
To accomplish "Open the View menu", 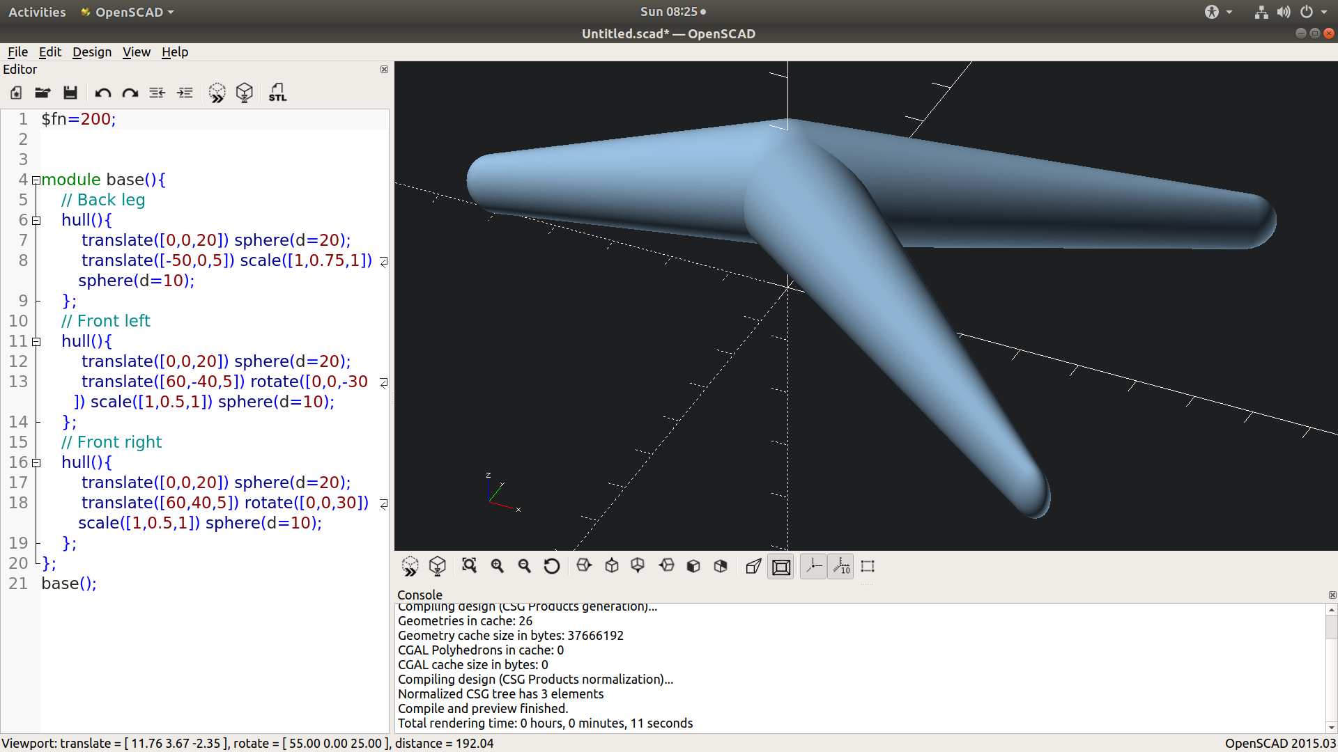I will pos(136,52).
